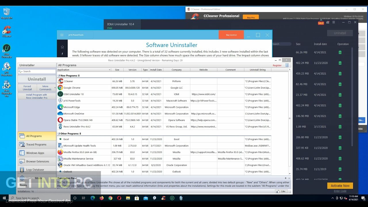Click trash icon for 66.26 MB IObit row
This screenshot has width=368, height=207.
pyautogui.click(x=340, y=52)
